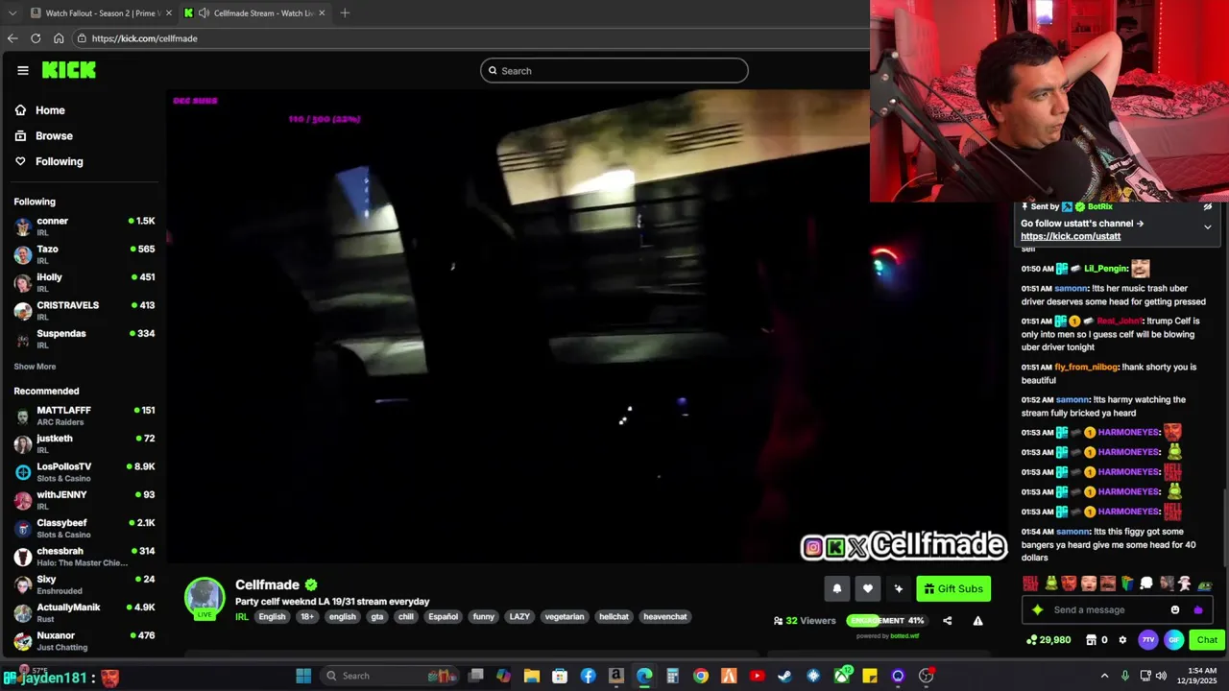Open recommended channel justketh
Screen dimensions: 1229x691
[x=84, y=443]
